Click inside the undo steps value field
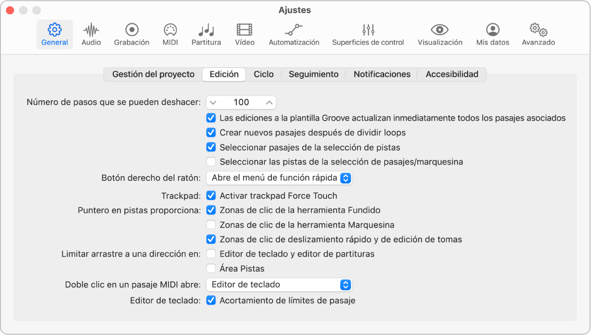 click(x=241, y=102)
